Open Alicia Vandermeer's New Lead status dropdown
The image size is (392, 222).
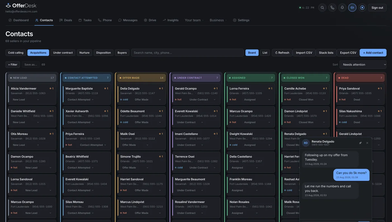click(26, 100)
